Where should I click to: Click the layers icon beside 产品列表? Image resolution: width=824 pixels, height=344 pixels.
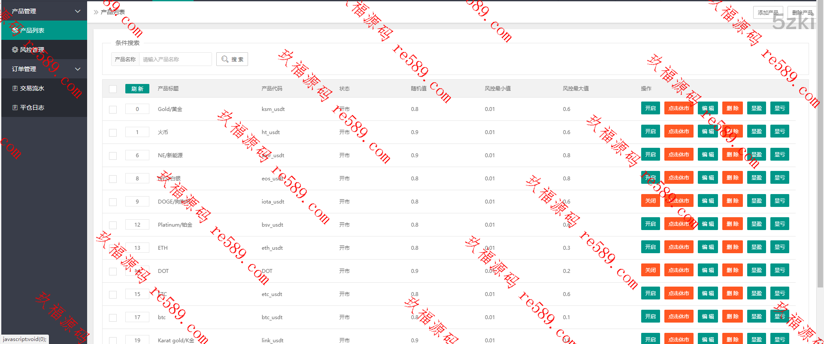point(15,30)
